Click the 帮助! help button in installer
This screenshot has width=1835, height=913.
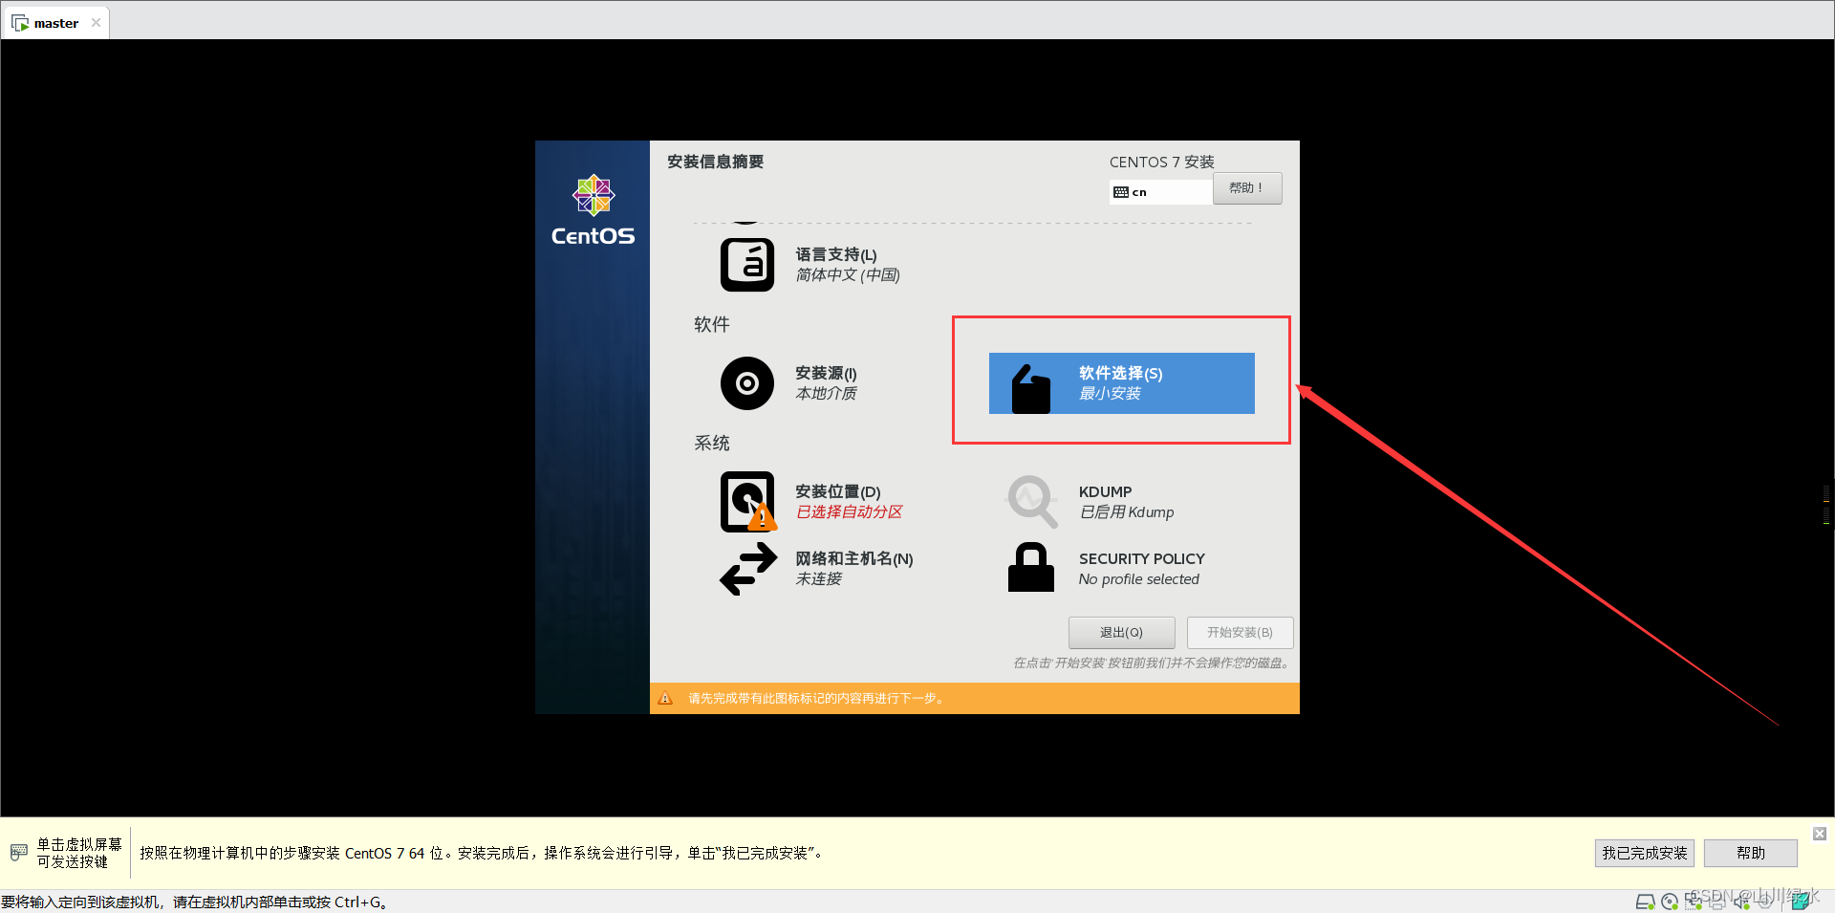pos(1247,188)
